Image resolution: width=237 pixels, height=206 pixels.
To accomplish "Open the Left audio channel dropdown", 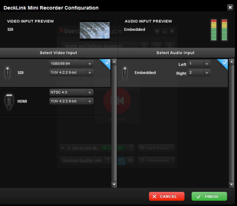I will 199,64.
